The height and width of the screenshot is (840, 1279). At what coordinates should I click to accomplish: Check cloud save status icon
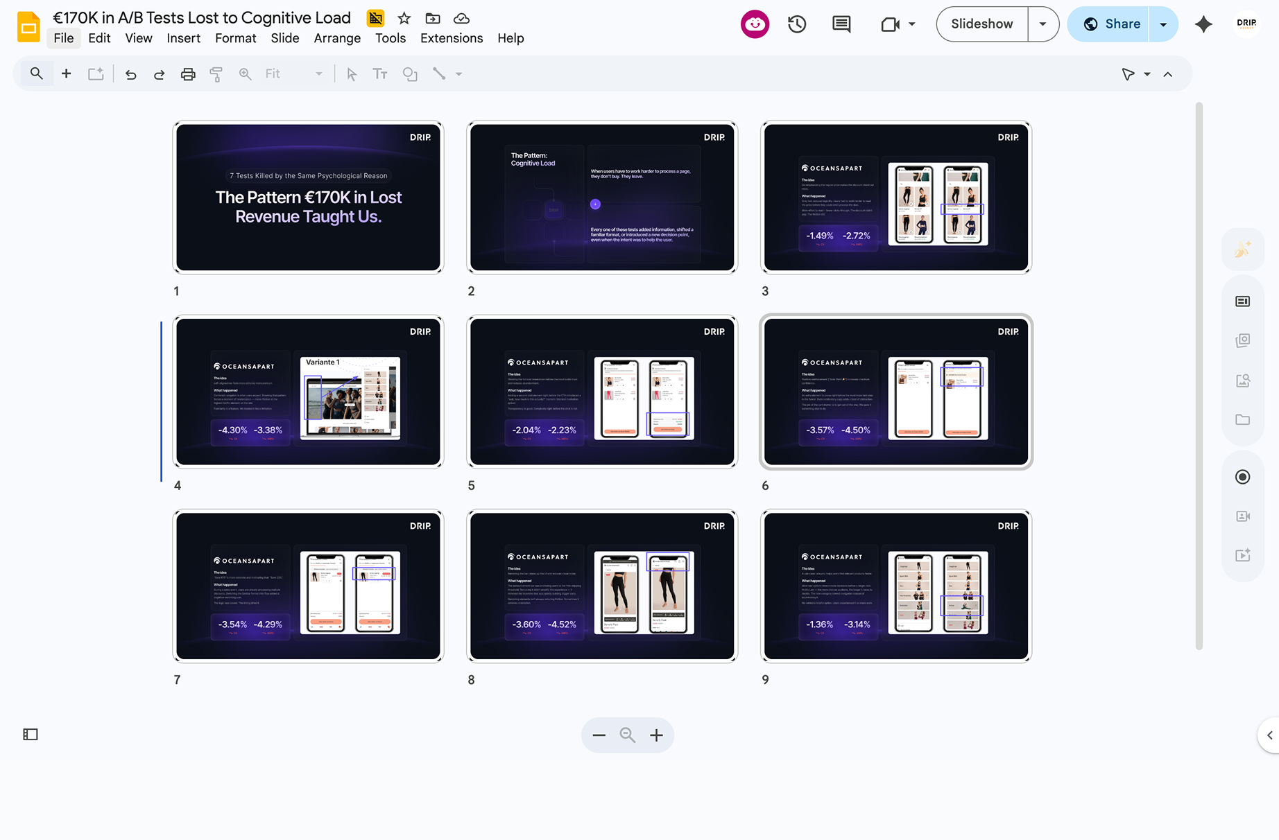[x=461, y=19]
